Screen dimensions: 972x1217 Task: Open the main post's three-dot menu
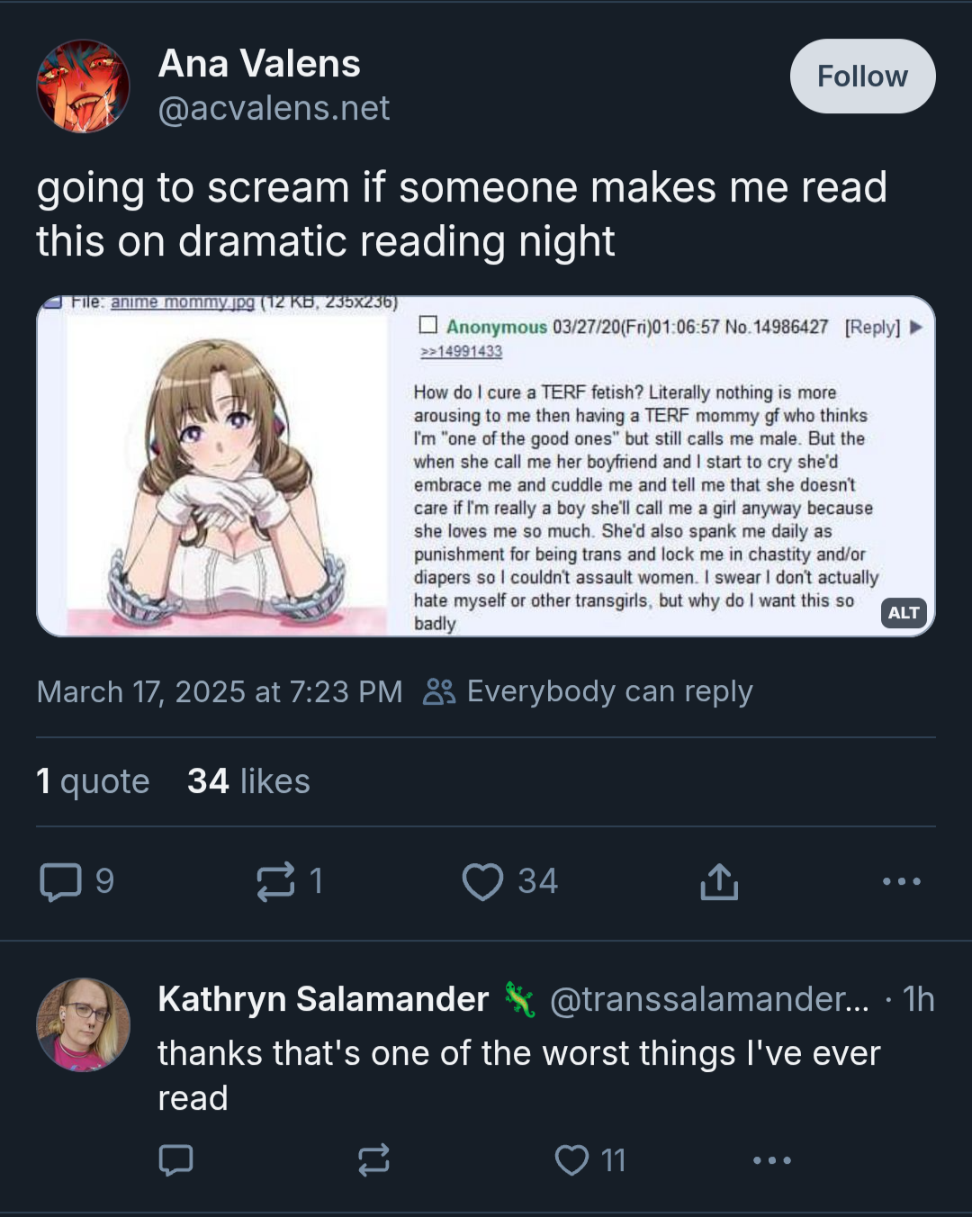click(x=901, y=881)
